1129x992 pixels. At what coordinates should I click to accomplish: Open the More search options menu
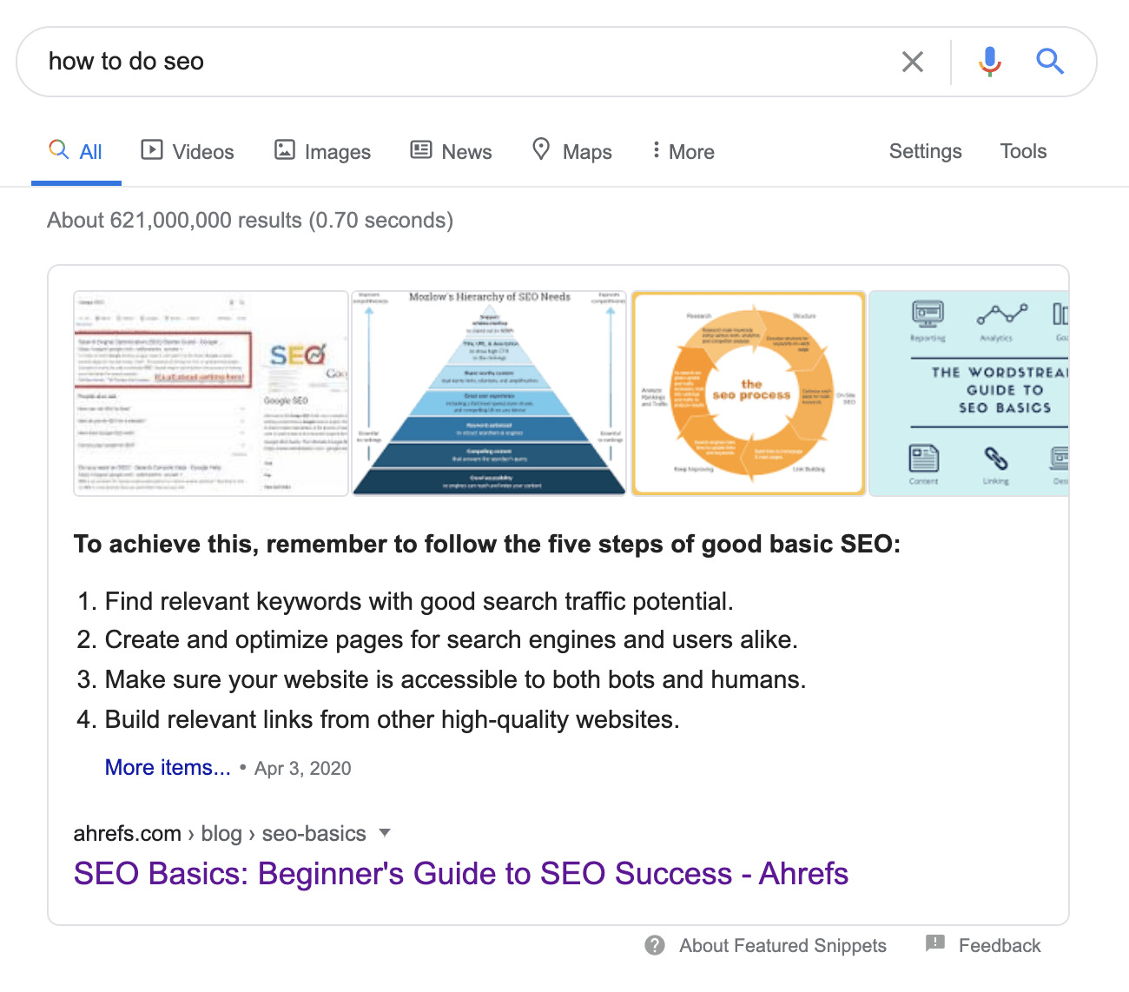[x=683, y=152]
